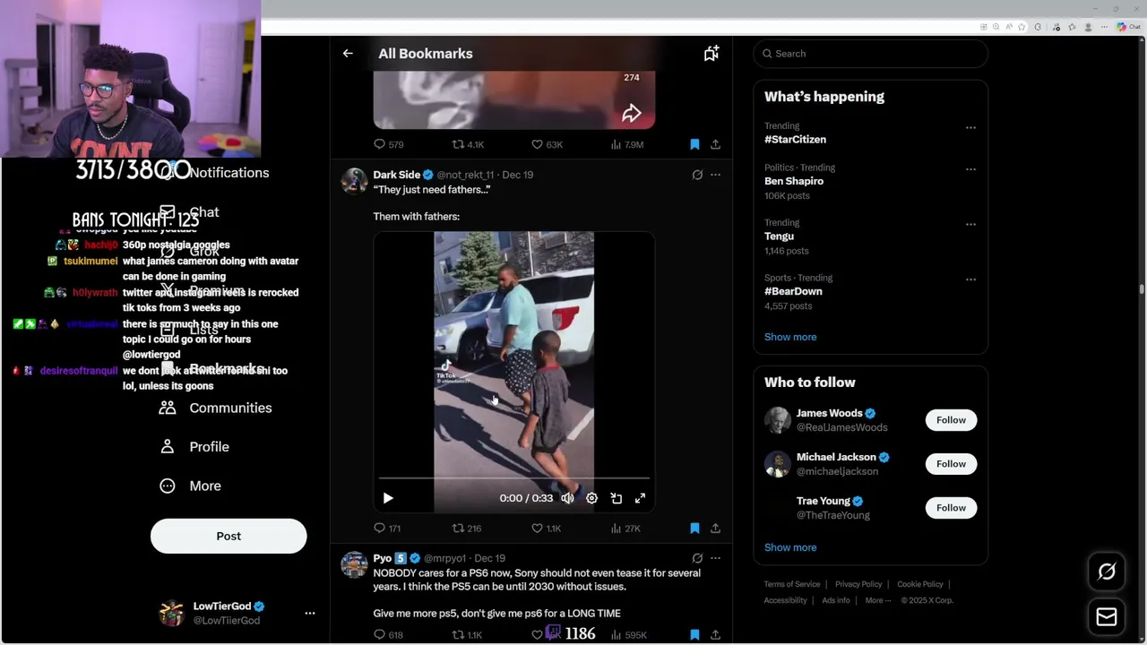Repost the post with 4.1K reposts
This screenshot has width=1147, height=645.
tap(468, 144)
